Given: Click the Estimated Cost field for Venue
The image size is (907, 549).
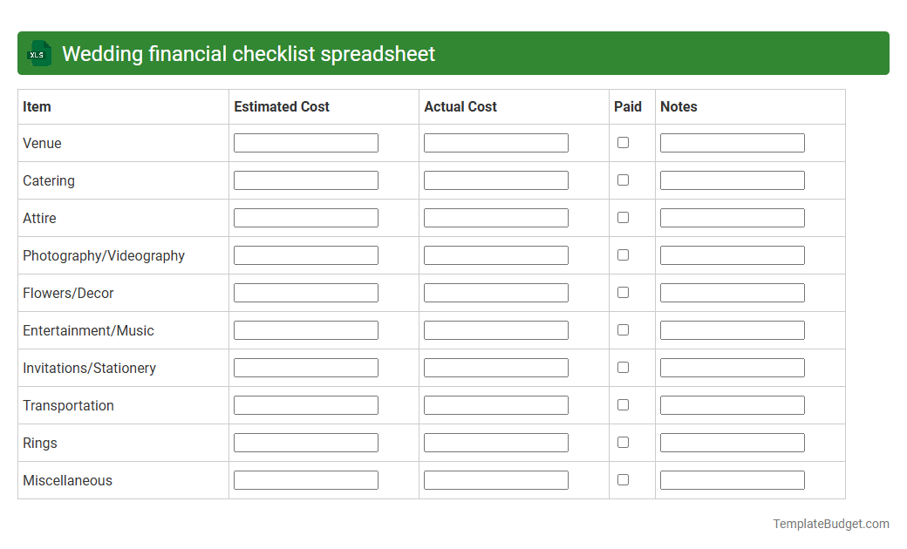Looking at the screenshot, I should click(305, 142).
